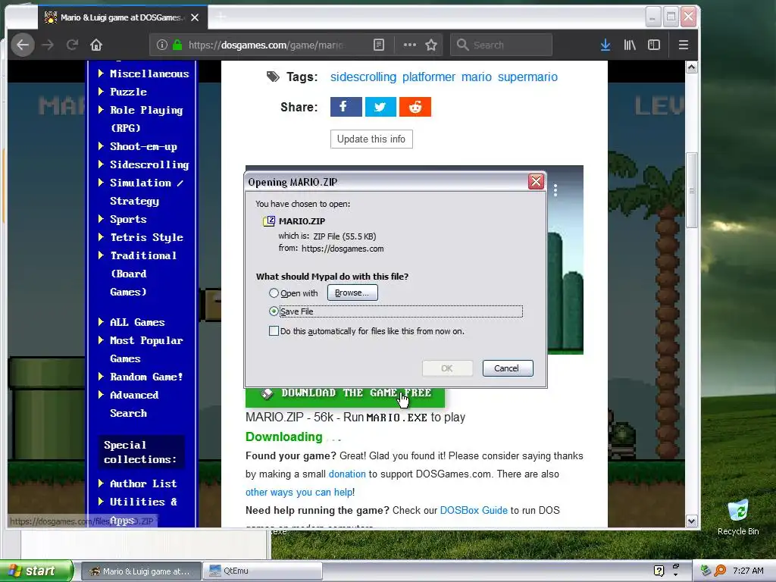Click Update this info button

tap(371, 139)
